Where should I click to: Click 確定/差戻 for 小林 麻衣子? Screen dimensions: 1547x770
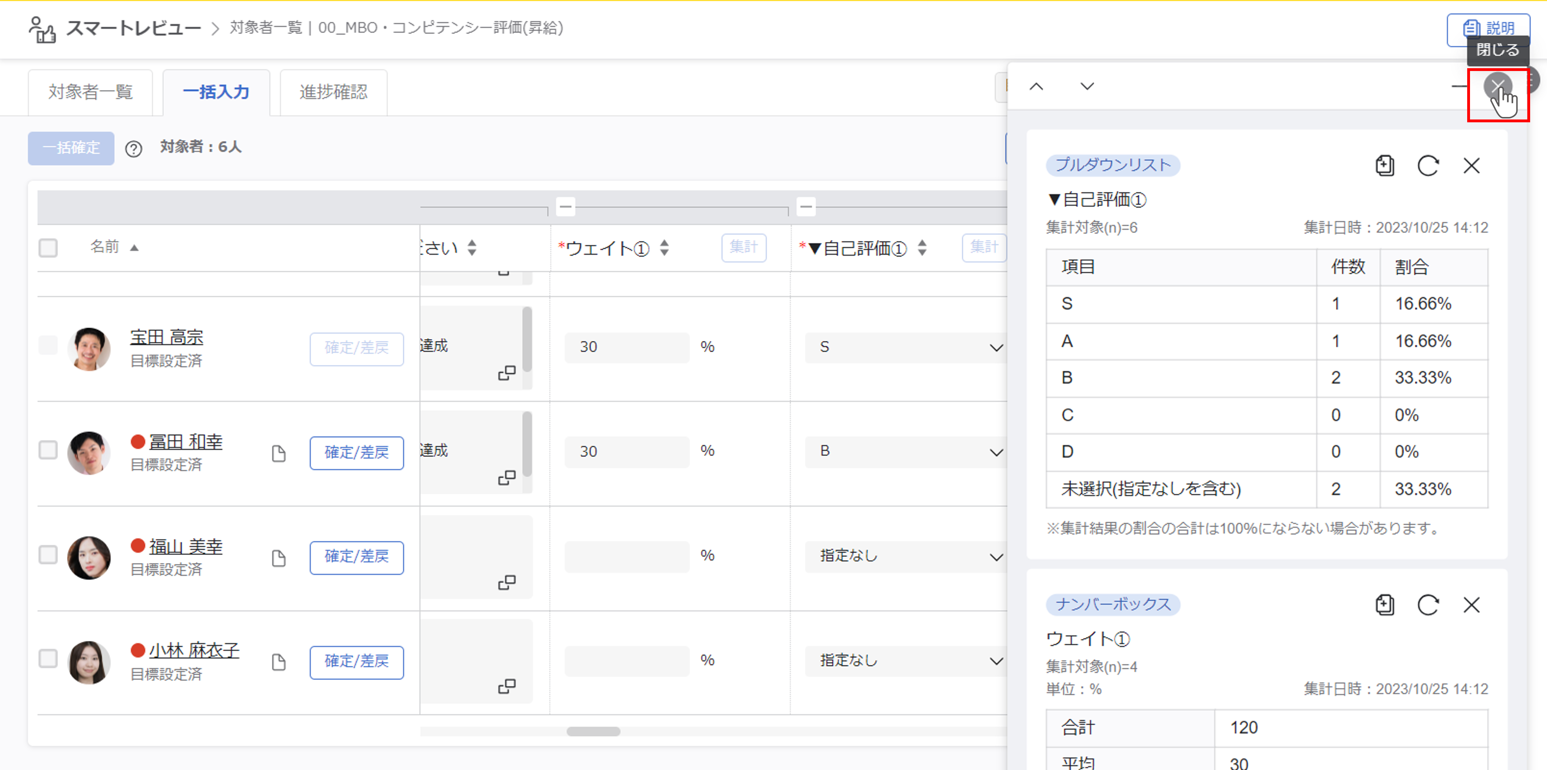click(x=357, y=662)
